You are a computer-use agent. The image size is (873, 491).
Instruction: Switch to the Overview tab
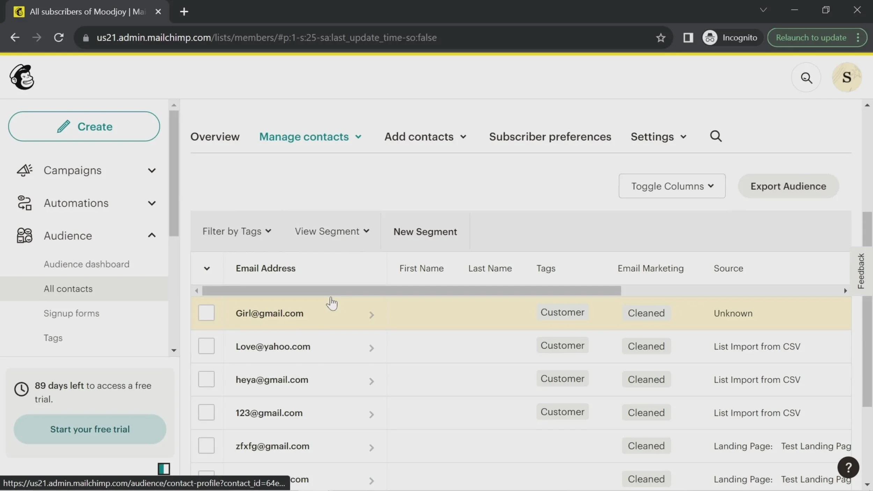pos(215,137)
